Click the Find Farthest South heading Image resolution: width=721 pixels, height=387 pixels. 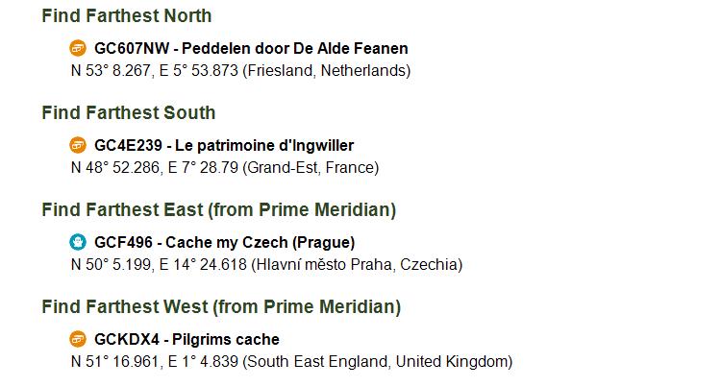(x=128, y=112)
